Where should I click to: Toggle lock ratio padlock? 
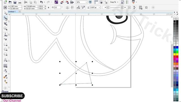49,7
